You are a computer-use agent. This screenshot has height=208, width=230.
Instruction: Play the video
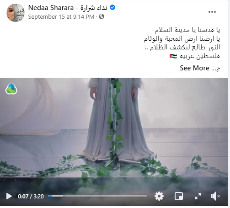pyautogui.click(x=9, y=196)
